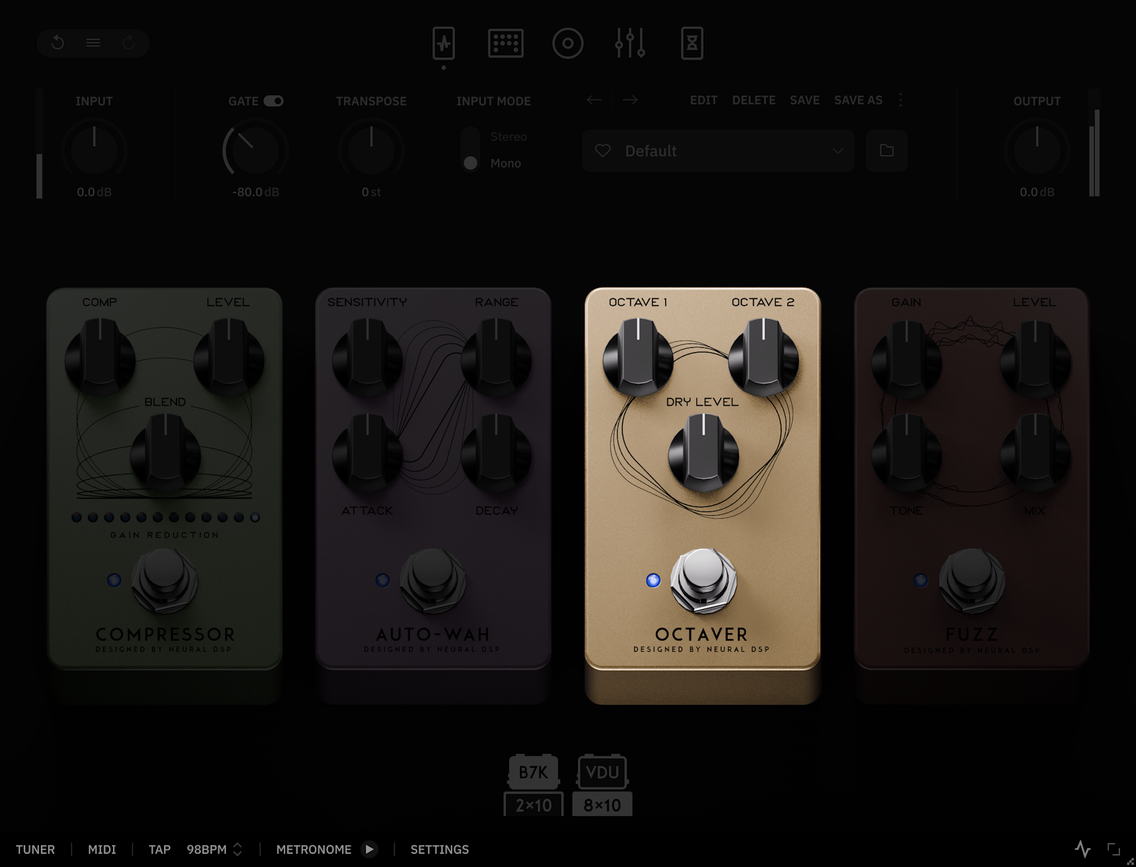This screenshot has width=1136, height=867.
Task: Favorite the Default preset with heart
Action: click(603, 151)
